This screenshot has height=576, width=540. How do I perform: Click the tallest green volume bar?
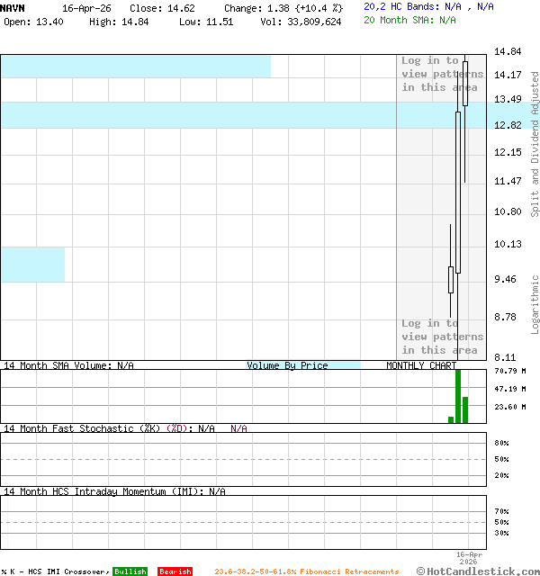click(x=458, y=396)
